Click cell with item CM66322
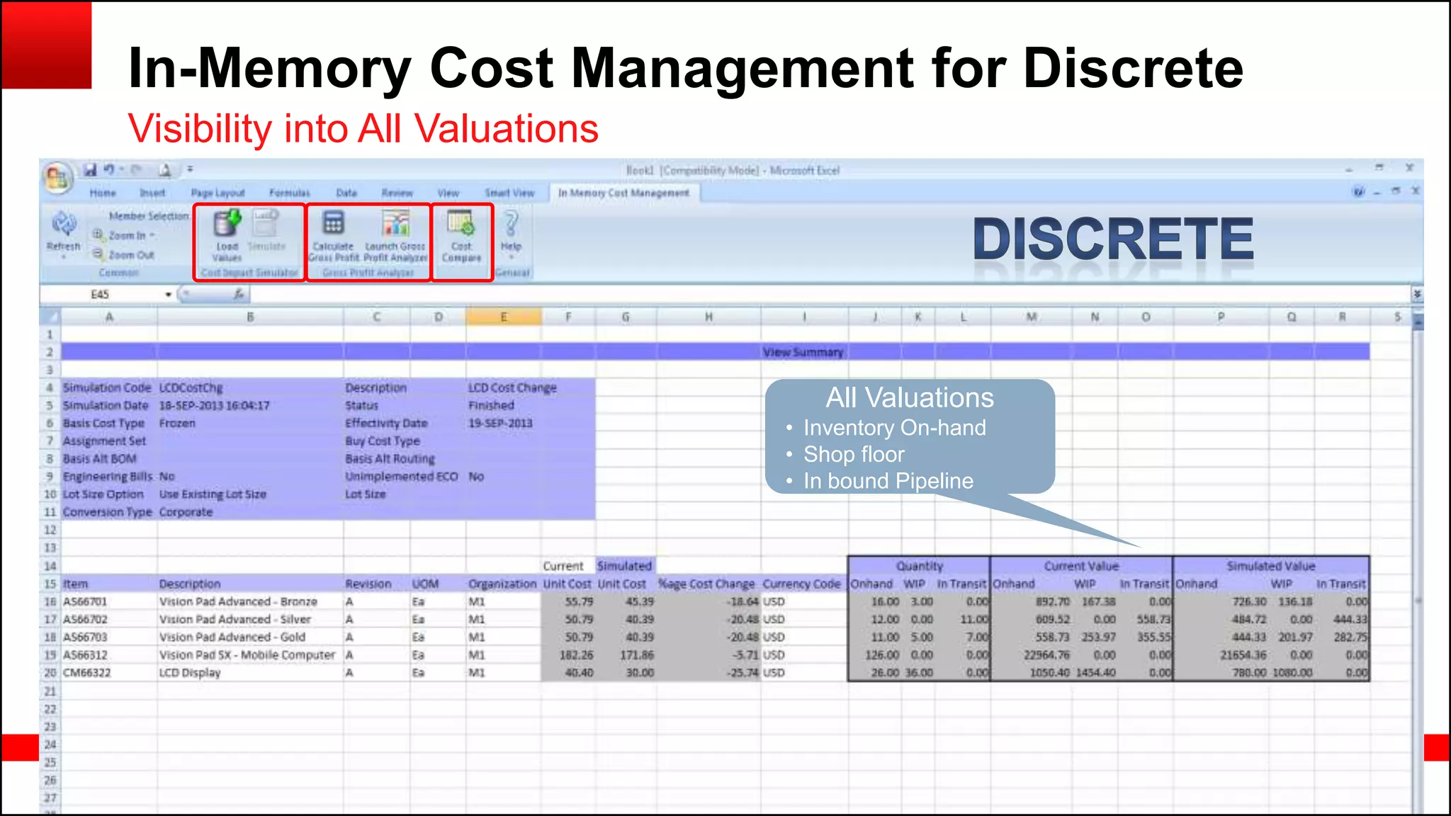This screenshot has width=1451, height=816. pos(109,672)
